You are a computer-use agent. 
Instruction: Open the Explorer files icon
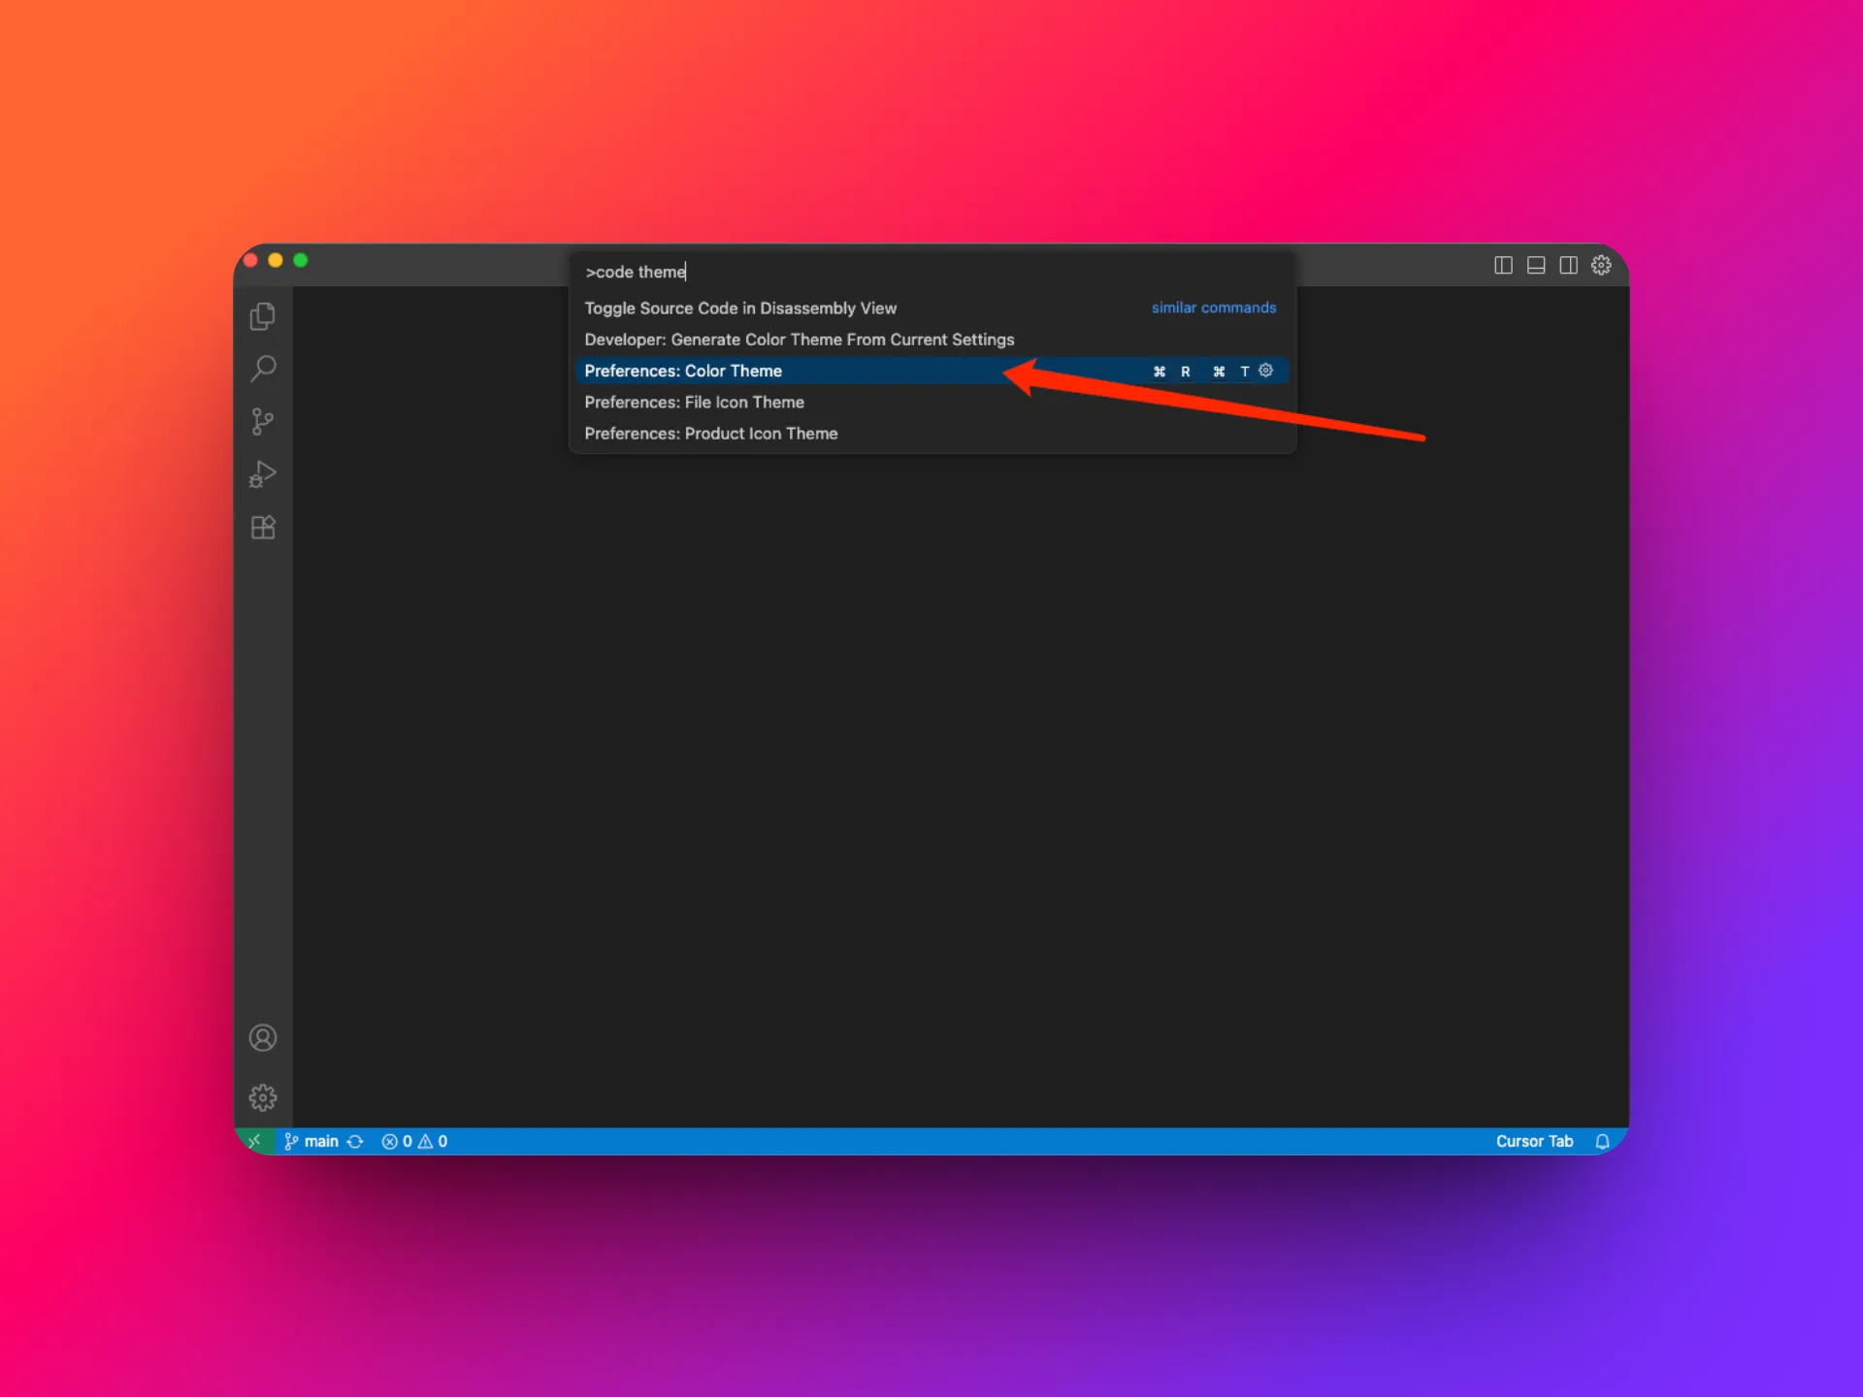click(x=263, y=316)
